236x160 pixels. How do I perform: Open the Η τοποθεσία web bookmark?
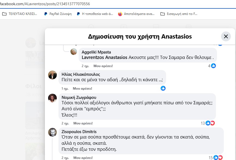point(95,14)
